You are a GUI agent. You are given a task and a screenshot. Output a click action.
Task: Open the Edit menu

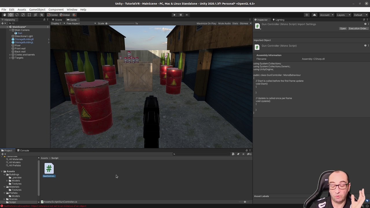12,10
